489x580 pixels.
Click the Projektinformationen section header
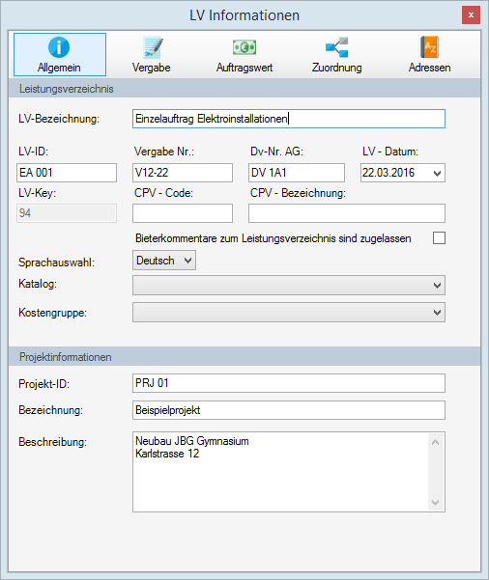click(x=244, y=357)
